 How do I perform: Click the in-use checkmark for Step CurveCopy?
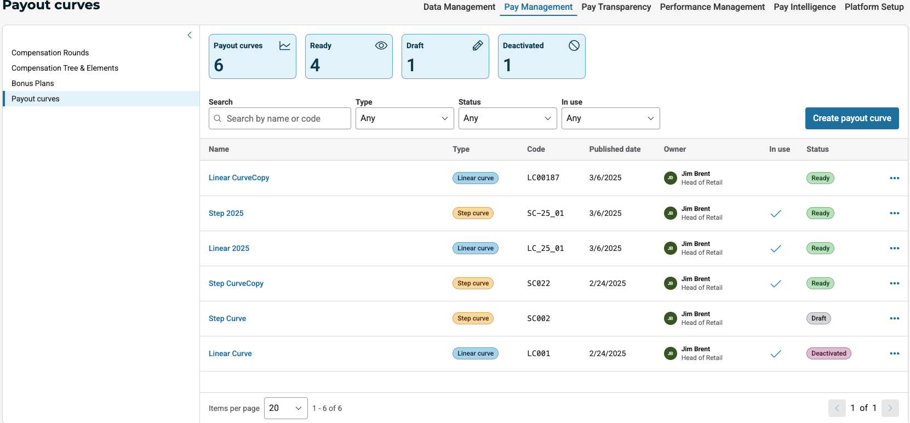click(x=775, y=284)
